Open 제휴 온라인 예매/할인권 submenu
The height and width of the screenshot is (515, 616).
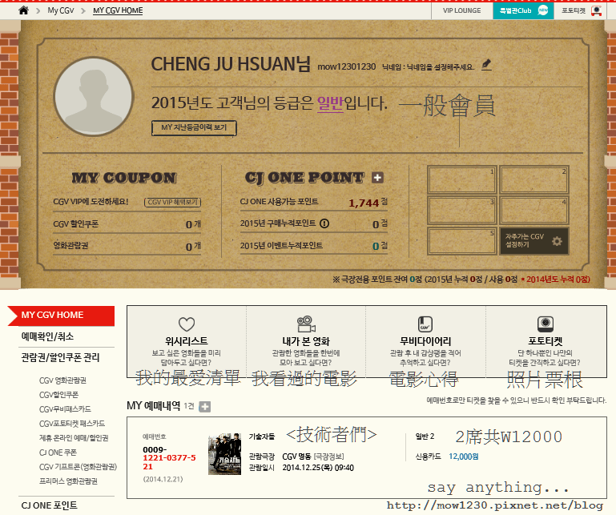74,438
